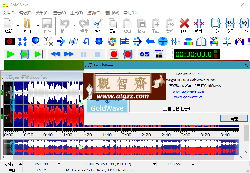The image size is (250, 173).
Task: Visit the www.goldwave.ca link
Action: [188, 97]
